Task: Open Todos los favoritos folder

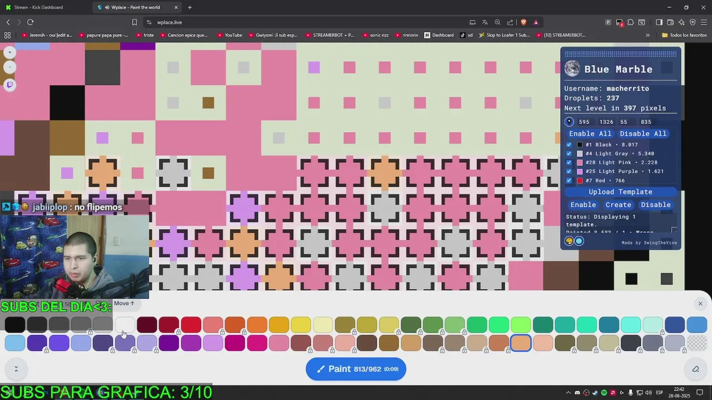Action: point(684,35)
